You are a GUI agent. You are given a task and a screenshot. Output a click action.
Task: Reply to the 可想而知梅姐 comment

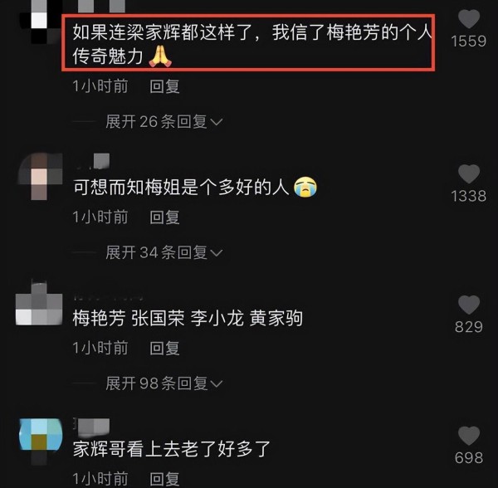pos(164,217)
